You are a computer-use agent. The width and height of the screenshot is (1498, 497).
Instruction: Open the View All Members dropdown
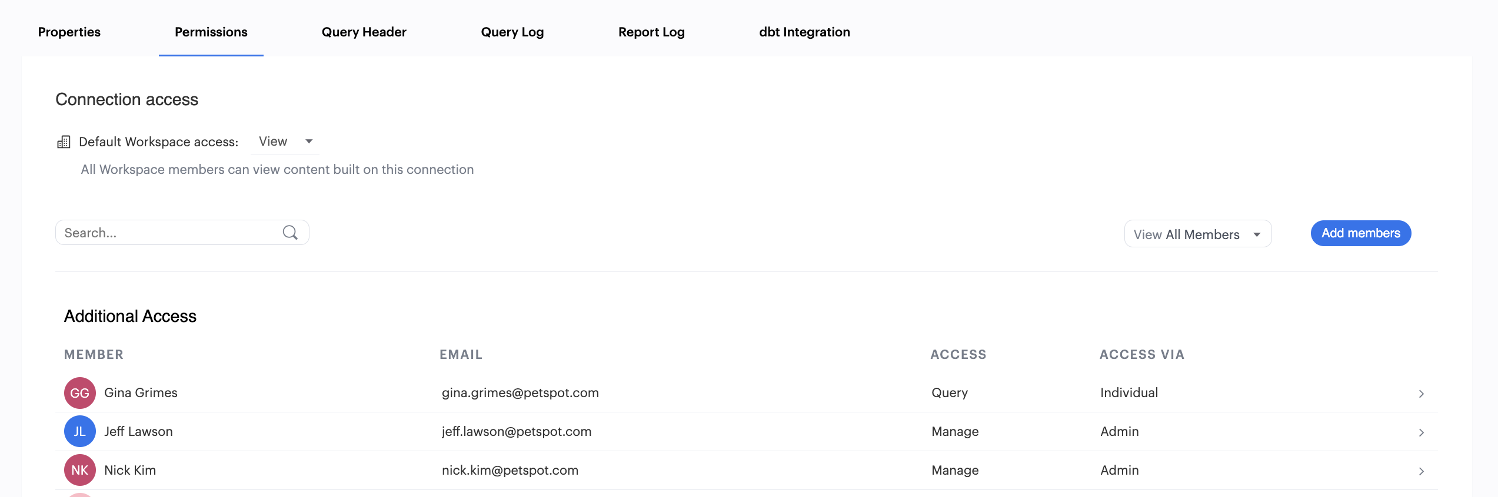click(1197, 234)
